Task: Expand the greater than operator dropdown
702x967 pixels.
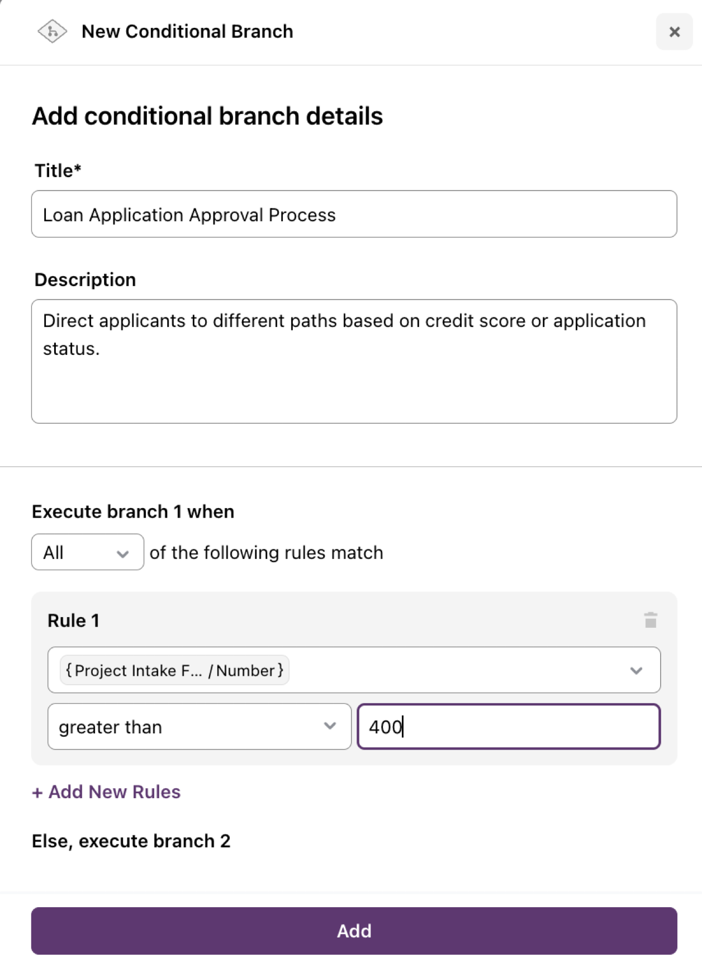Action: point(199,727)
